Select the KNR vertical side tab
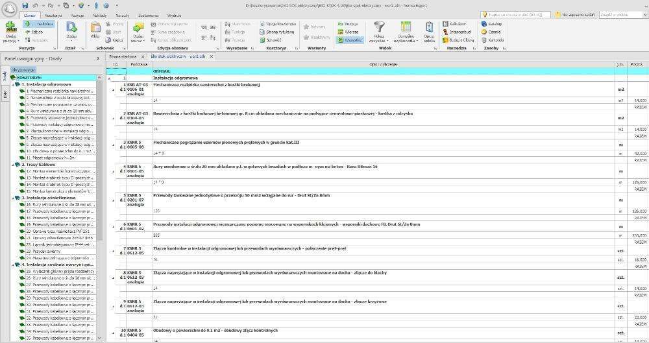The image size is (649, 343). click(x=5, y=94)
